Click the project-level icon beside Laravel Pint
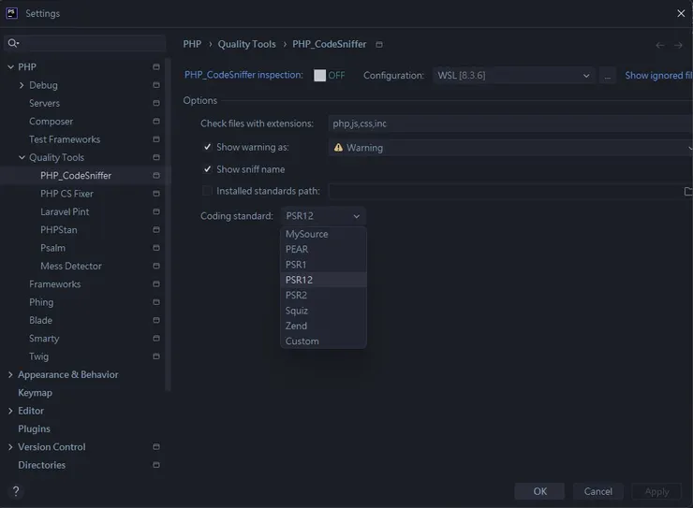The width and height of the screenshot is (693, 508). tap(156, 211)
